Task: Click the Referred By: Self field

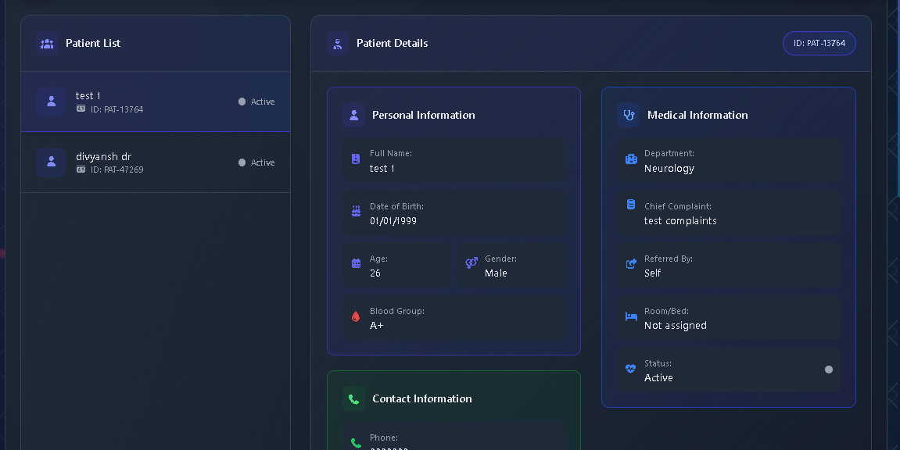Action: (x=729, y=265)
